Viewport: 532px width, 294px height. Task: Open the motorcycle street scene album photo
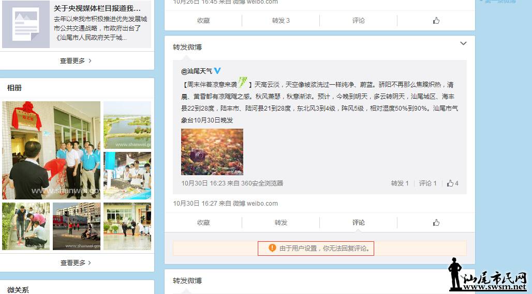coord(77,226)
